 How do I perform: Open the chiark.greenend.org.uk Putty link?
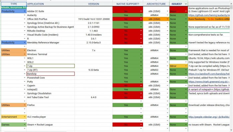[x=209, y=82]
